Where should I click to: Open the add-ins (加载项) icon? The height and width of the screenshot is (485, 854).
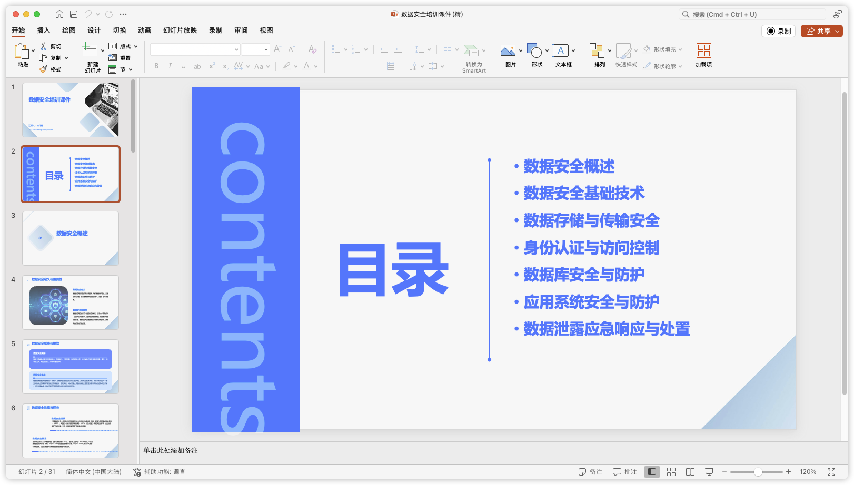pyautogui.click(x=703, y=51)
